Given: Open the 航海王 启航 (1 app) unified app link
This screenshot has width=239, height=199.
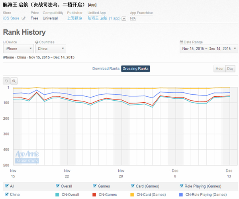Looking at the screenshot, I should click(104, 18).
